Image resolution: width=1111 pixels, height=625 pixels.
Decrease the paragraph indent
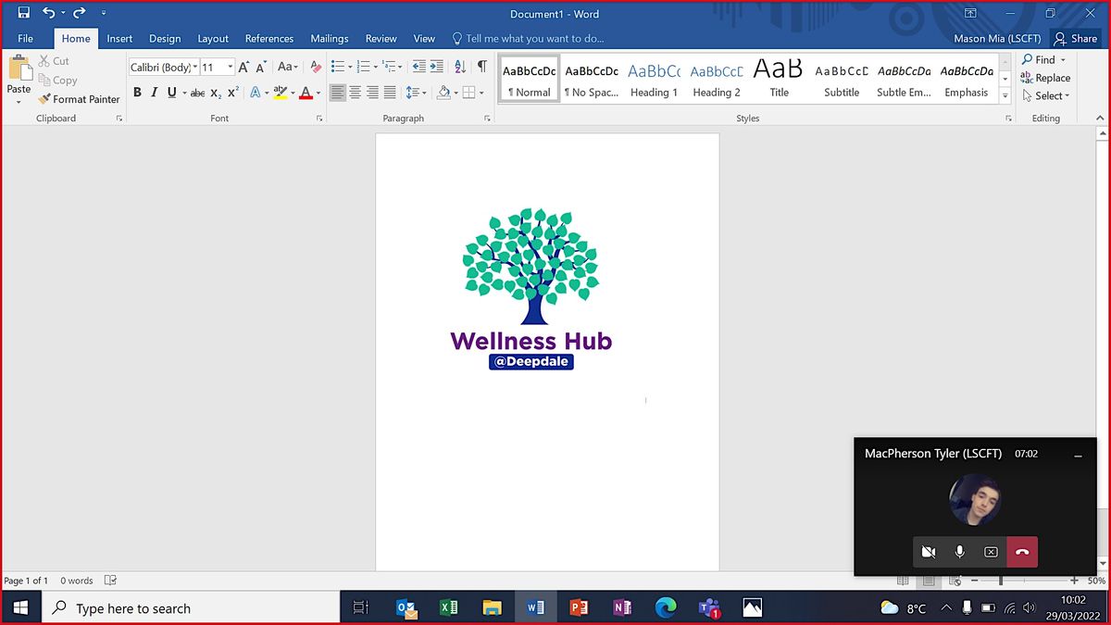(418, 67)
